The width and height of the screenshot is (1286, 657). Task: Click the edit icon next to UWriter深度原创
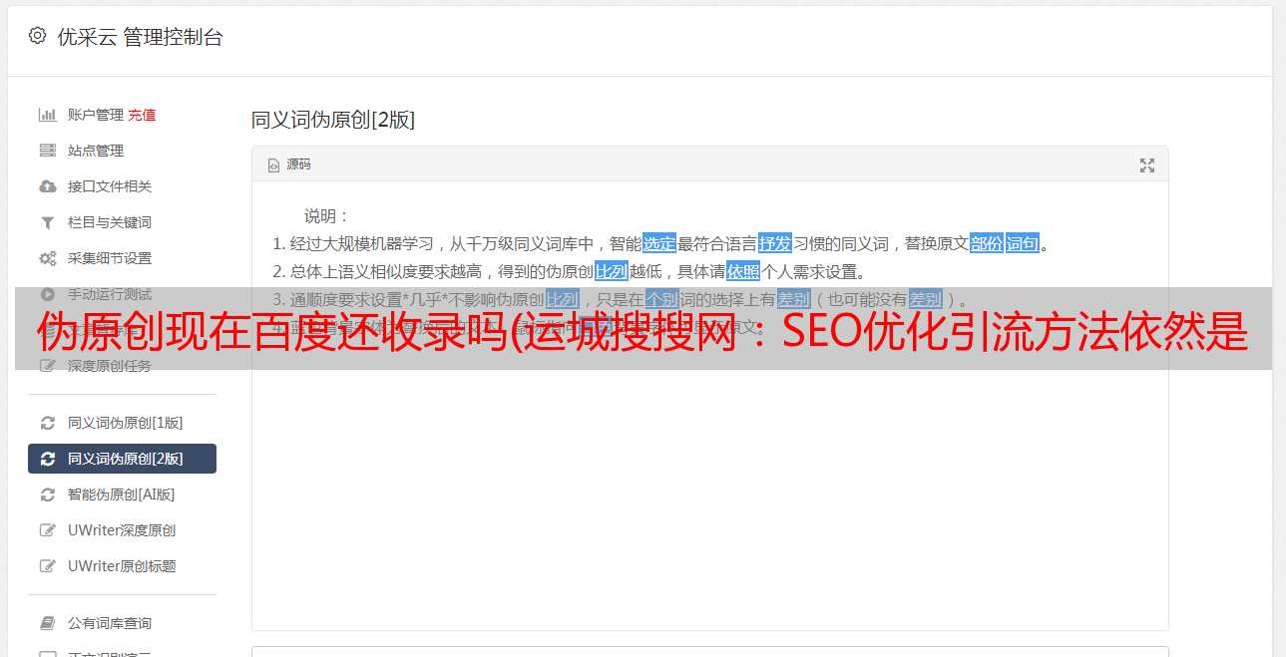click(x=47, y=530)
